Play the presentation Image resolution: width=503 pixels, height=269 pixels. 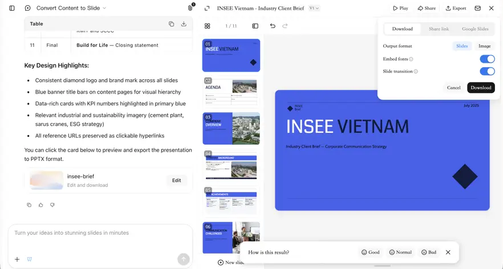click(400, 9)
